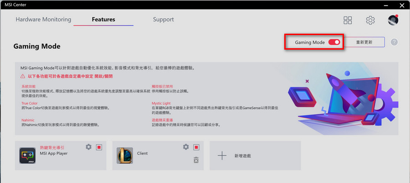Screen dimensions: 410x183
Task: Minimize the MSI Center window
Action: click(x=386, y=5)
